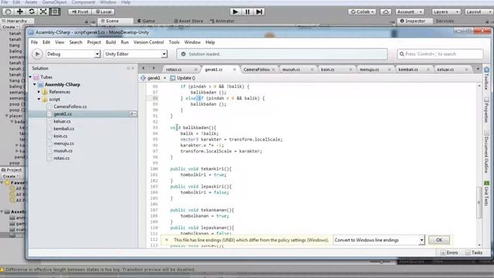
Task: Start Unity play mode
Action: click(235, 12)
